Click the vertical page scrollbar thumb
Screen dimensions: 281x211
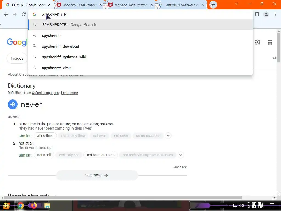pos(279,48)
